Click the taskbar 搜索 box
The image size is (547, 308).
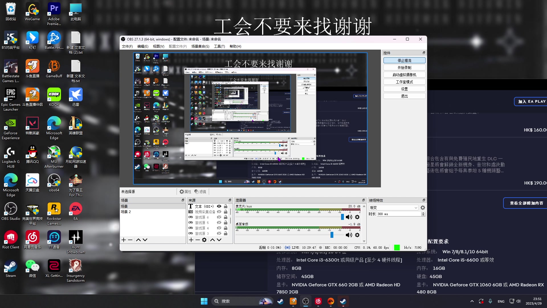(242, 301)
